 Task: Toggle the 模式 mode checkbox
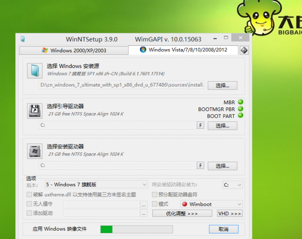[154, 204]
